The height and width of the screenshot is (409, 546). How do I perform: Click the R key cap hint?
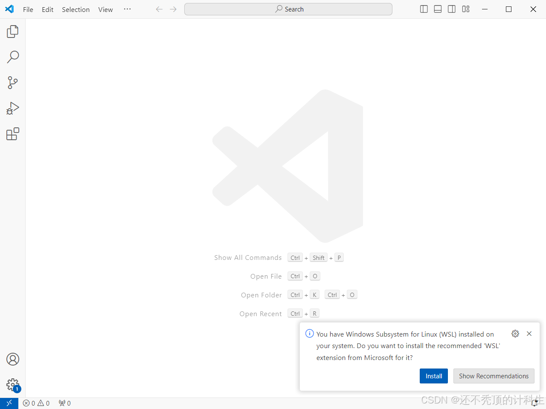tap(315, 314)
